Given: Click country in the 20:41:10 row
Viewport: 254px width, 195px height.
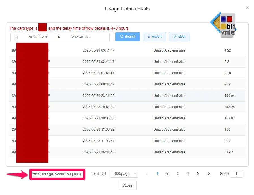Looking at the screenshot, I should click(x=169, y=107).
